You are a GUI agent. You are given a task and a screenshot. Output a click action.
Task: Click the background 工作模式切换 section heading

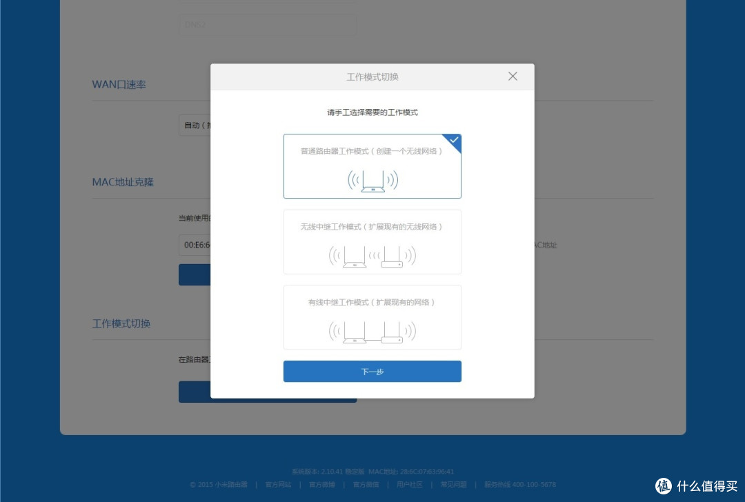121,323
